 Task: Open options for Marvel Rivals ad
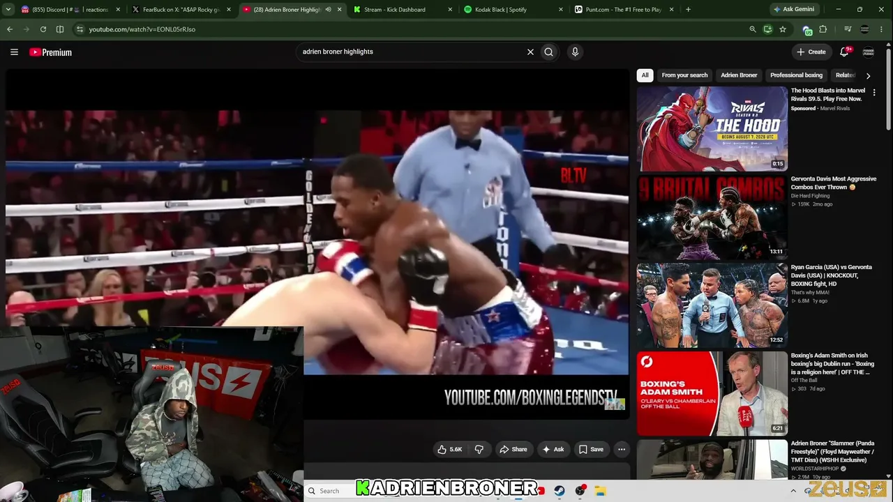pos(874,93)
